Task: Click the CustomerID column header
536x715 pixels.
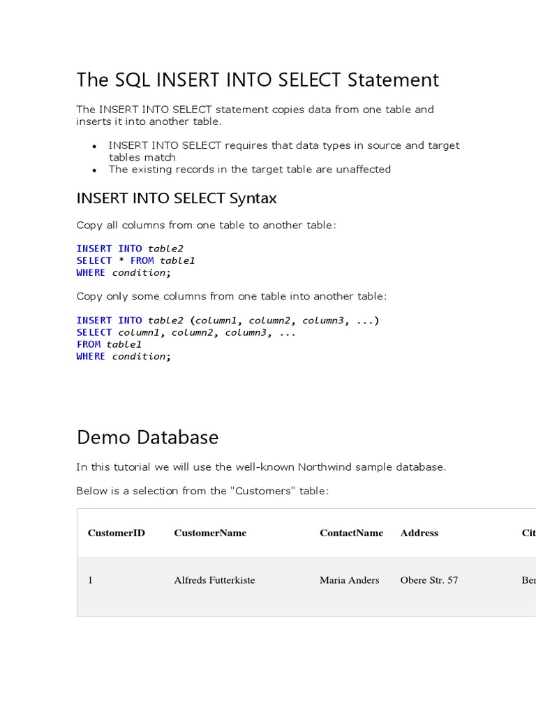Action: click(116, 533)
